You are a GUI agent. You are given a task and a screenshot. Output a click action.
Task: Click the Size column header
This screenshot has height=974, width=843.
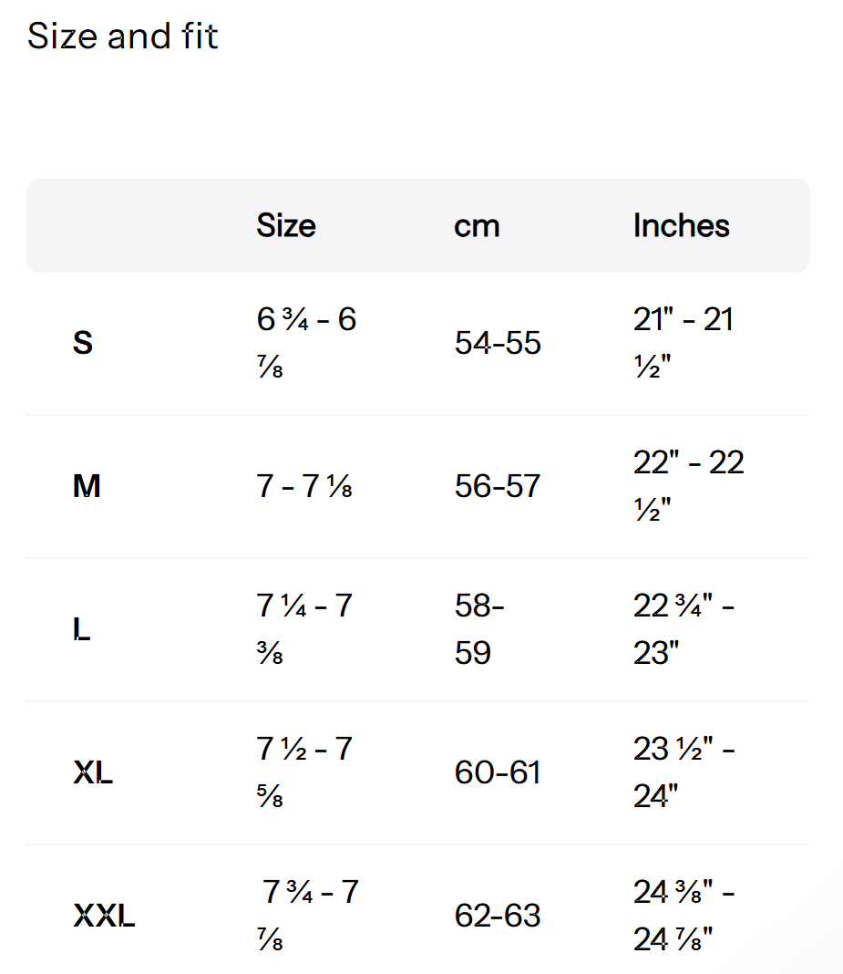click(x=286, y=225)
